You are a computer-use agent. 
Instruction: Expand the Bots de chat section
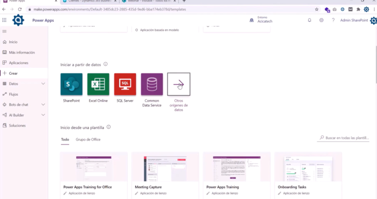pyautogui.click(x=43, y=105)
